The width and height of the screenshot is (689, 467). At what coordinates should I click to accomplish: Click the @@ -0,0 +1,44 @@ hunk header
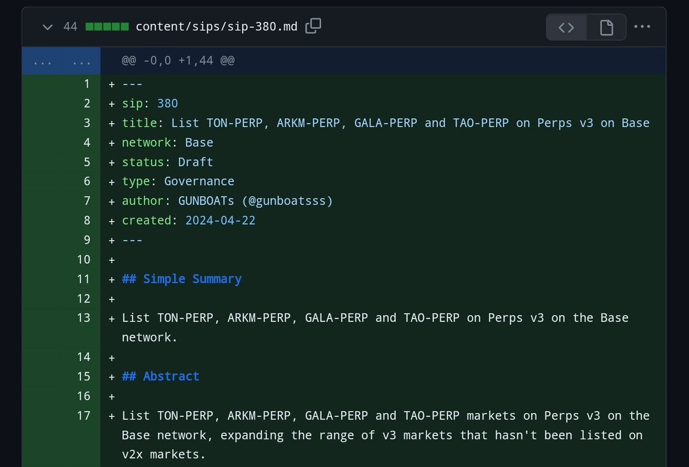click(x=179, y=60)
